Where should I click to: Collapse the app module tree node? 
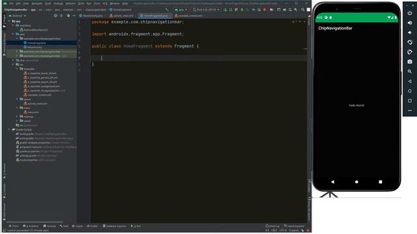tap(9, 21)
